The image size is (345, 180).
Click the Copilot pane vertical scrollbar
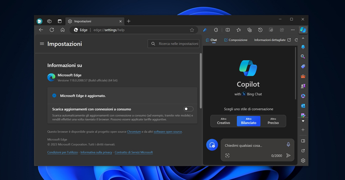click(295, 73)
